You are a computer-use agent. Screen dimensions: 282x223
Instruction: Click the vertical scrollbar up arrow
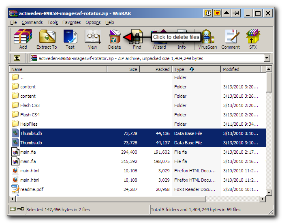pos(269,69)
